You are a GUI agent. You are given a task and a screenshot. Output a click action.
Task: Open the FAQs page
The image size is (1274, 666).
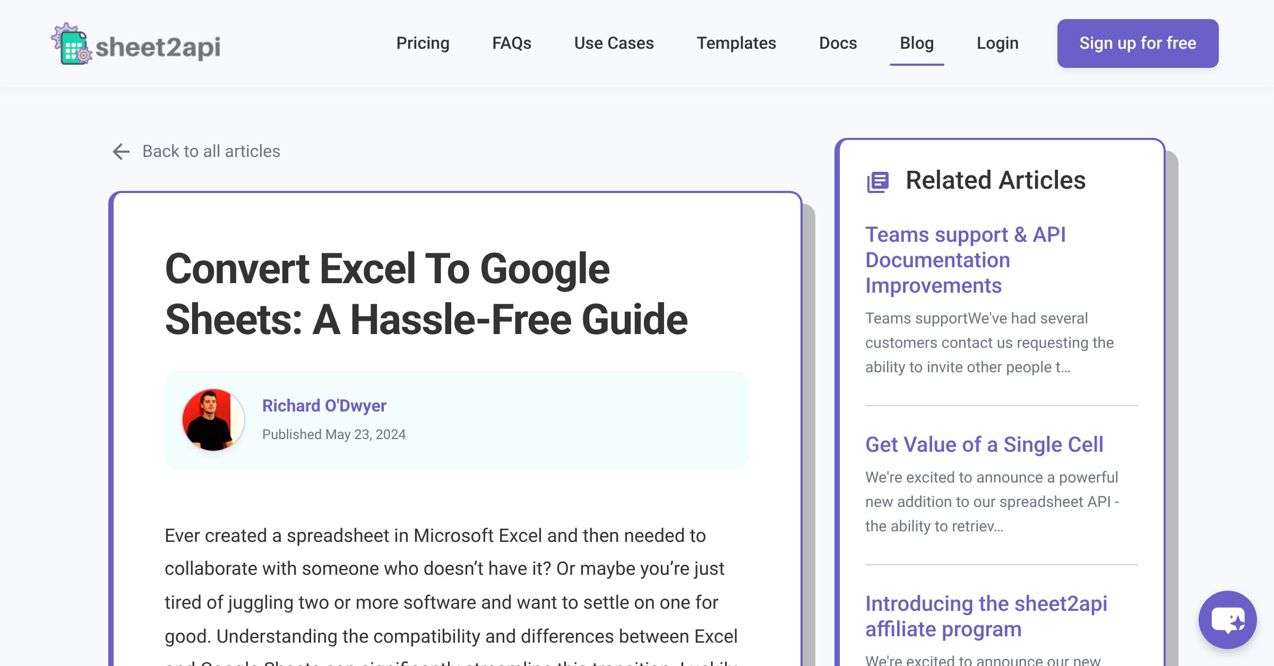512,43
